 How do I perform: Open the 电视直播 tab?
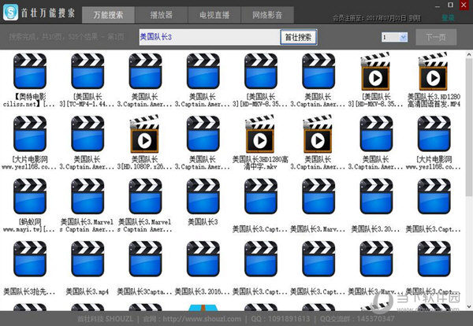click(x=214, y=15)
